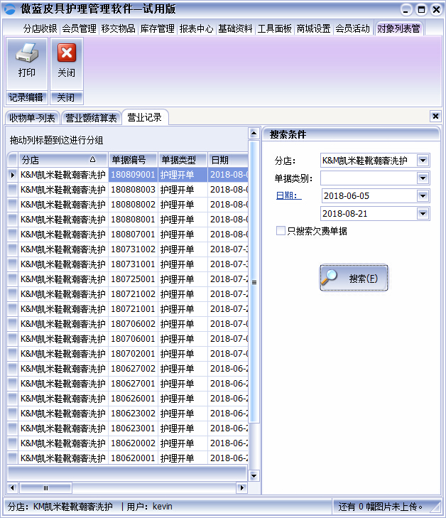Click scroll-to-top arrow on list scrollbar

tap(254, 133)
